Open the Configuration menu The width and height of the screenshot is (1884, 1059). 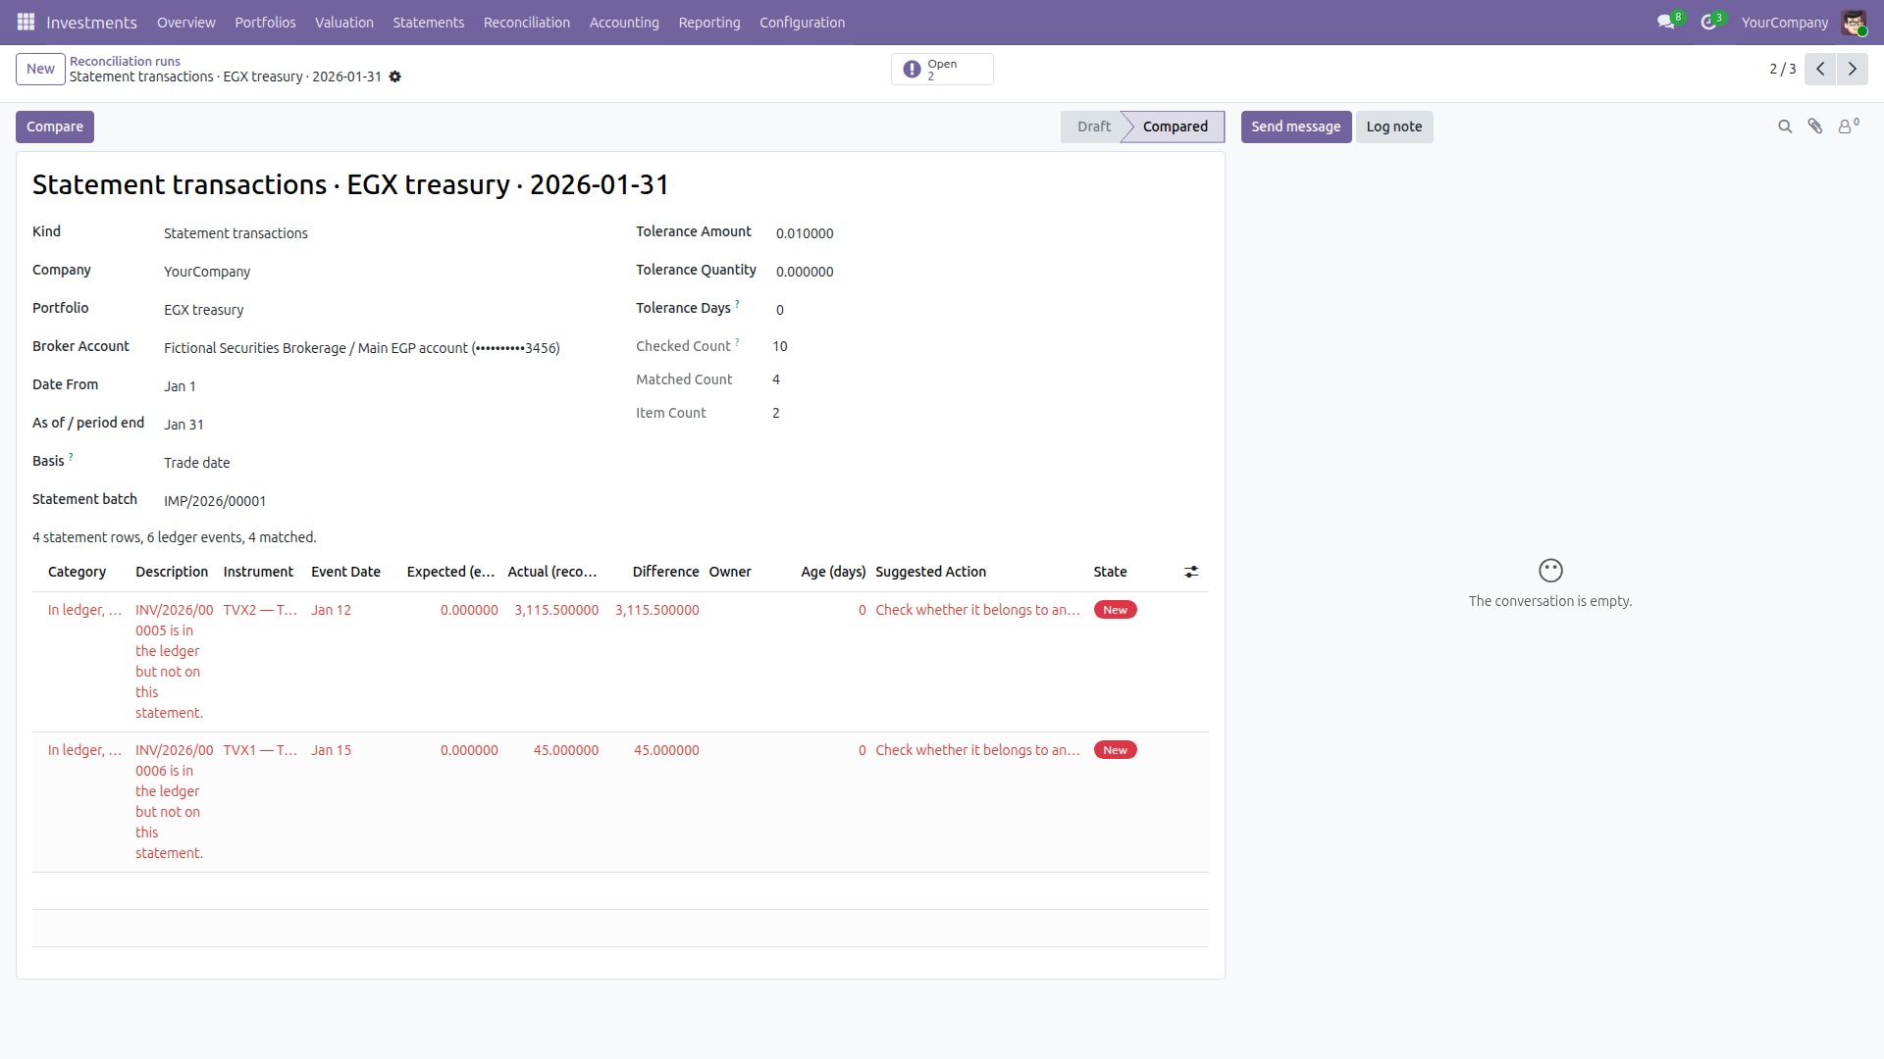pyautogui.click(x=802, y=22)
